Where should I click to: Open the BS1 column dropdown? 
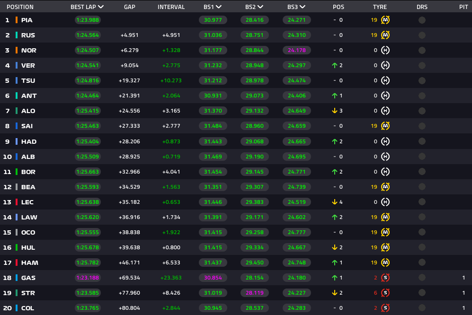[218, 7]
